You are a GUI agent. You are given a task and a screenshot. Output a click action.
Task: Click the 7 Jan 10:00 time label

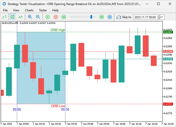(119, 124)
